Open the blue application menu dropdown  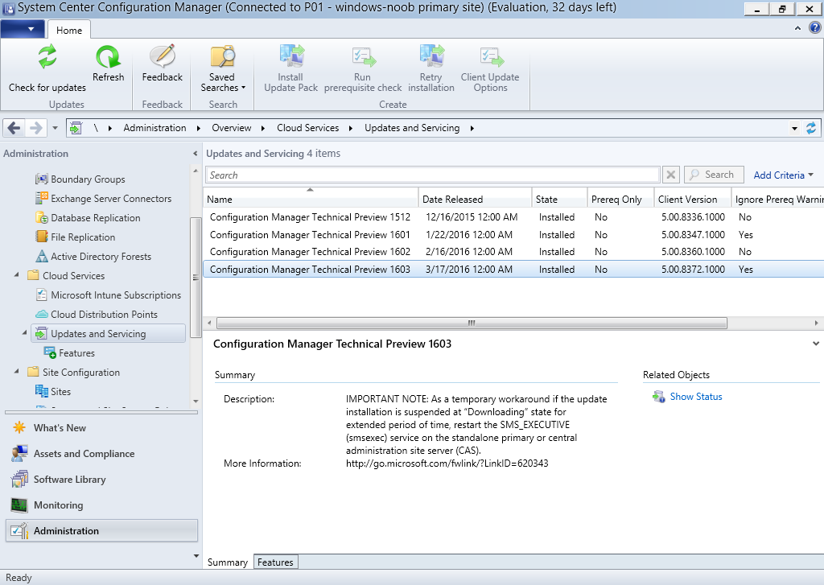pyautogui.click(x=23, y=29)
